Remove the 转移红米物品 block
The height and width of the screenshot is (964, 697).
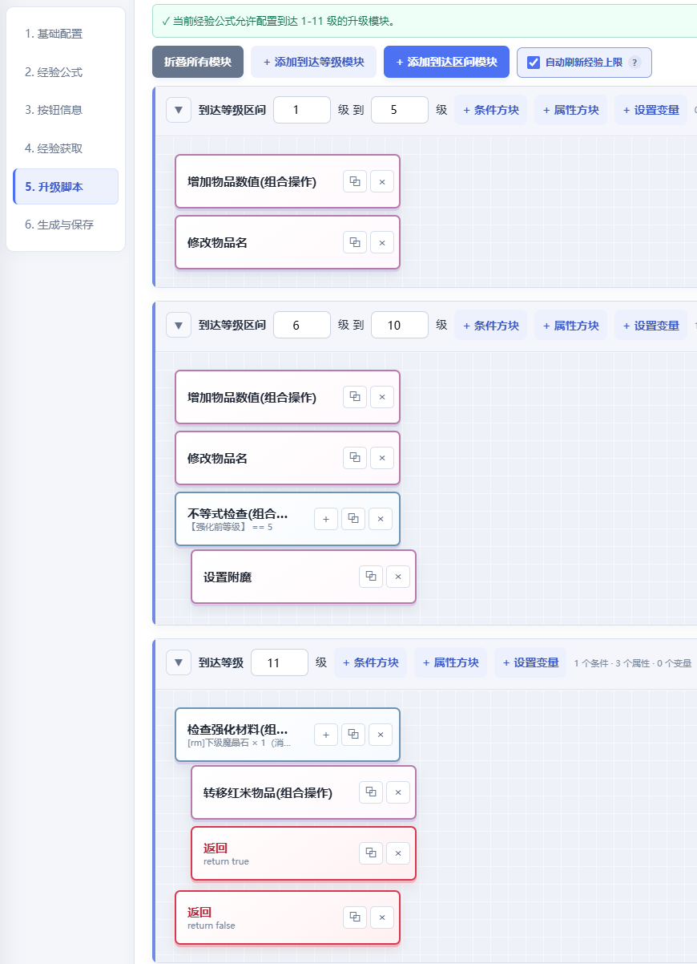point(398,792)
